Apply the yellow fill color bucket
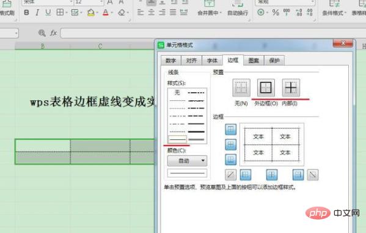366x233 pixels. coord(91,12)
